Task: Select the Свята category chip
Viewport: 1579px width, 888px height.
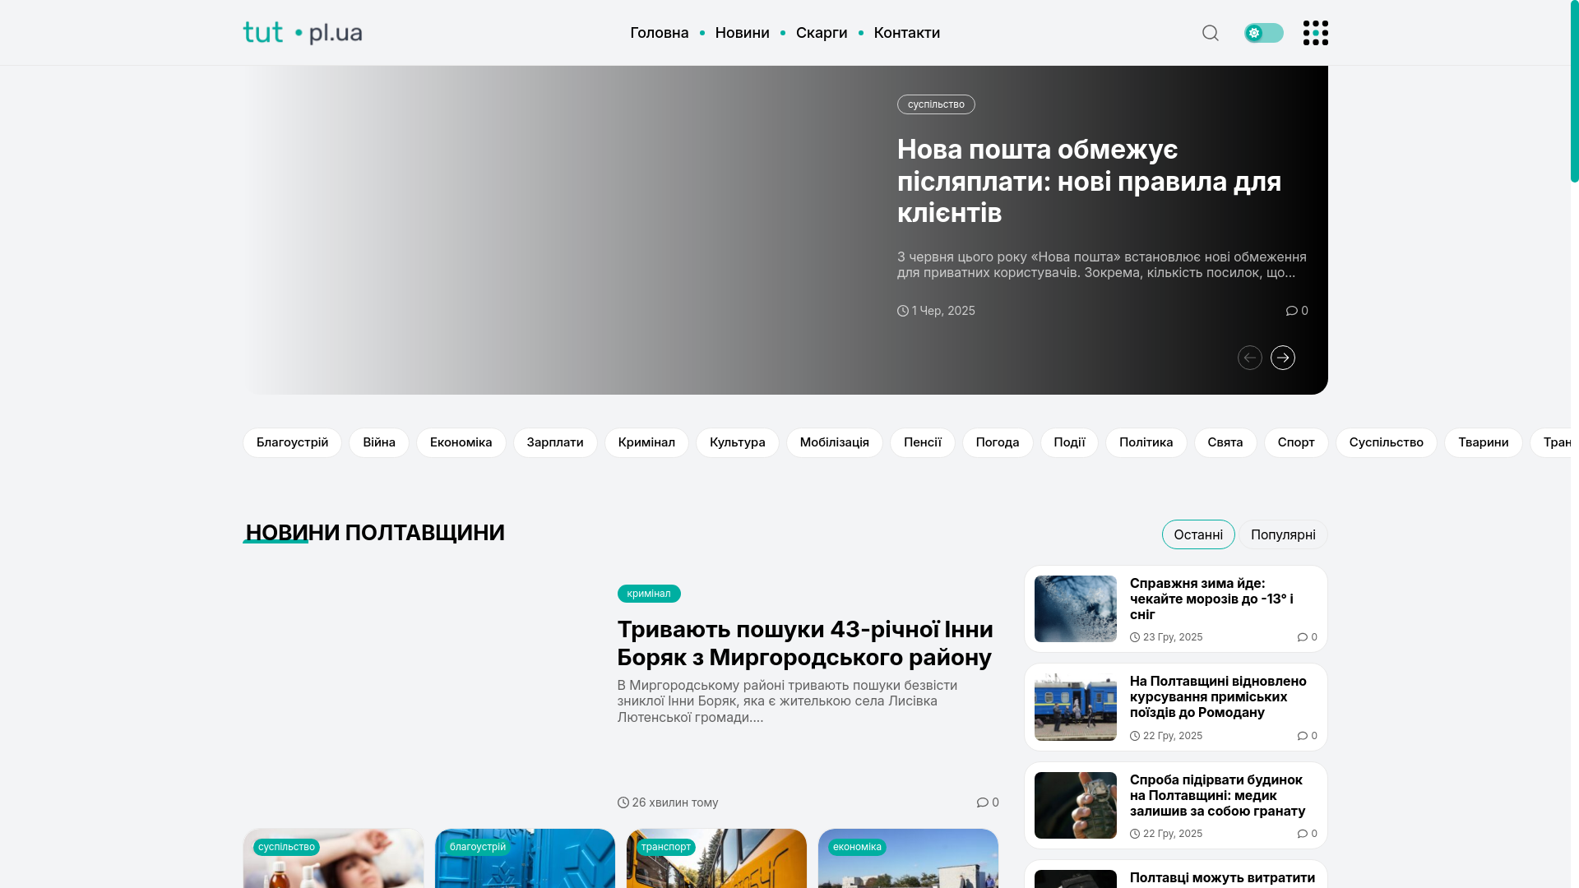Action: point(1225,442)
